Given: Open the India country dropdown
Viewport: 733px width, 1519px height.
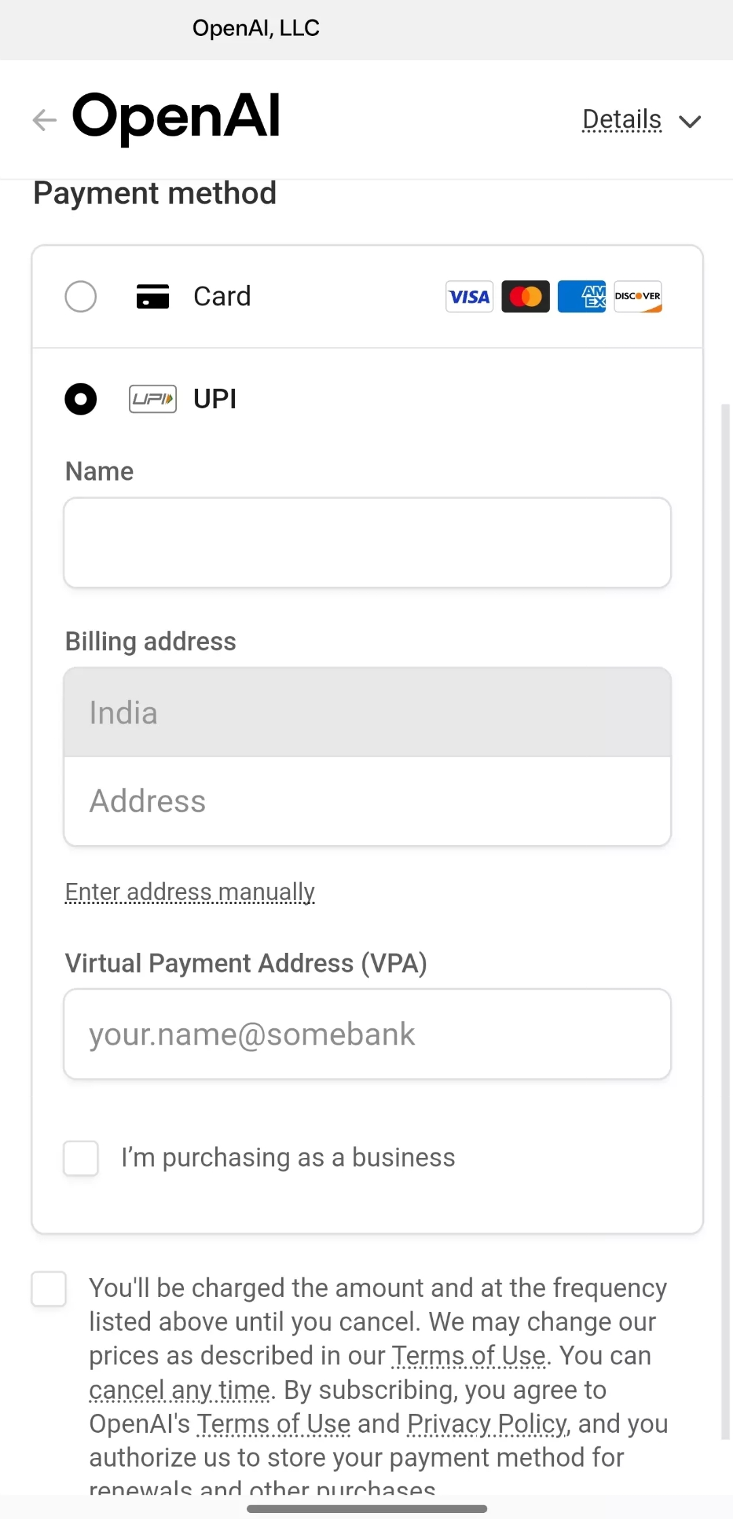Looking at the screenshot, I should 367,713.
